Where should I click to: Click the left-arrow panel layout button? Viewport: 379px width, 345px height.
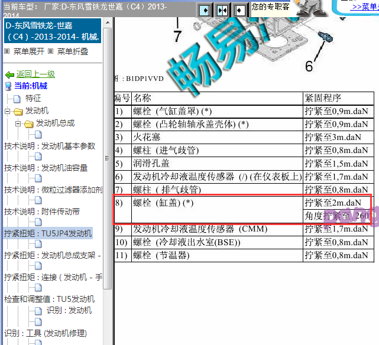[239, 10]
